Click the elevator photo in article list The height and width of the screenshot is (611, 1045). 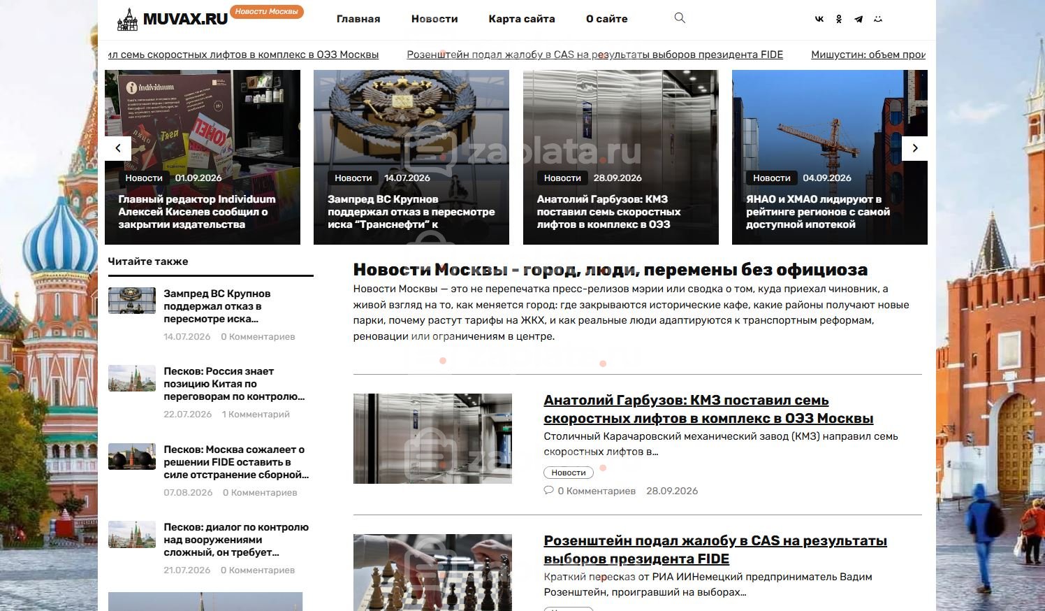(x=432, y=438)
